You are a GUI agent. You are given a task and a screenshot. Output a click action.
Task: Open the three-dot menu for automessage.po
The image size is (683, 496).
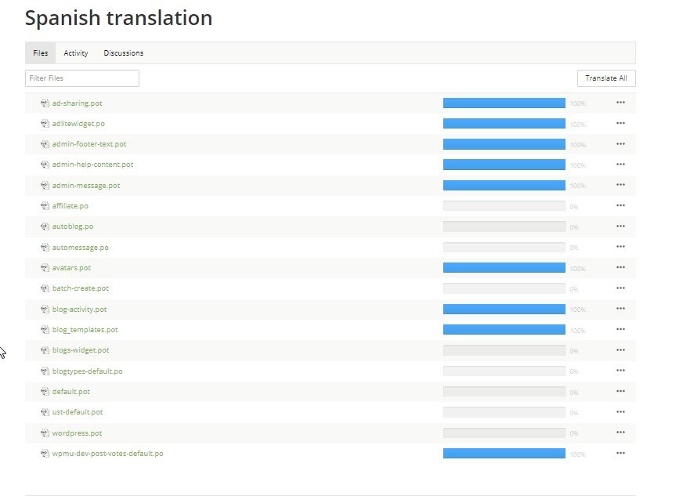pos(620,247)
